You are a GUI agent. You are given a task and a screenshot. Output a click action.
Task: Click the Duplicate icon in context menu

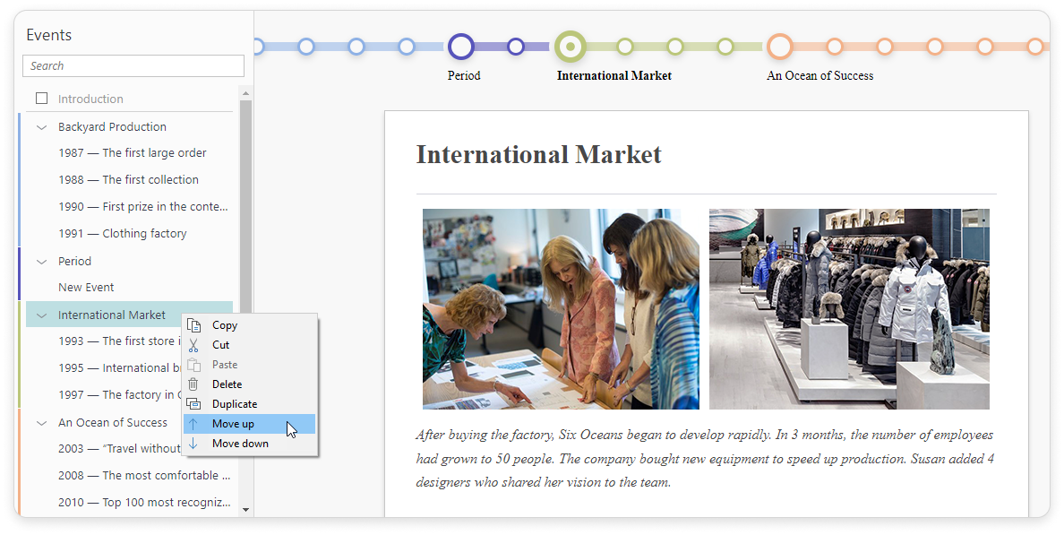[193, 404]
